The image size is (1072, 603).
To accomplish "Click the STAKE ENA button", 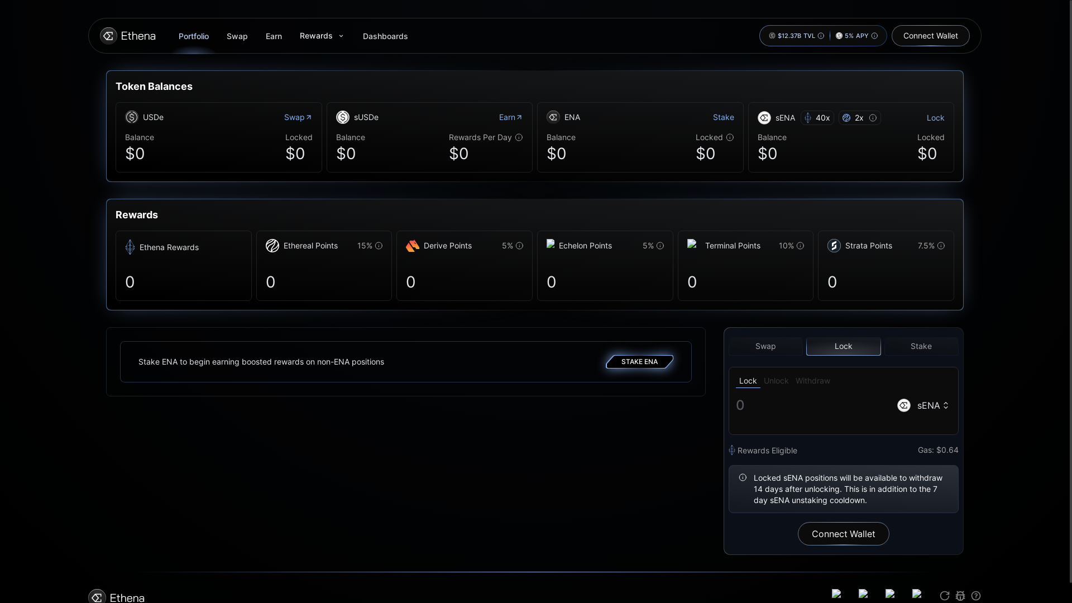I will (x=640, y=362).
